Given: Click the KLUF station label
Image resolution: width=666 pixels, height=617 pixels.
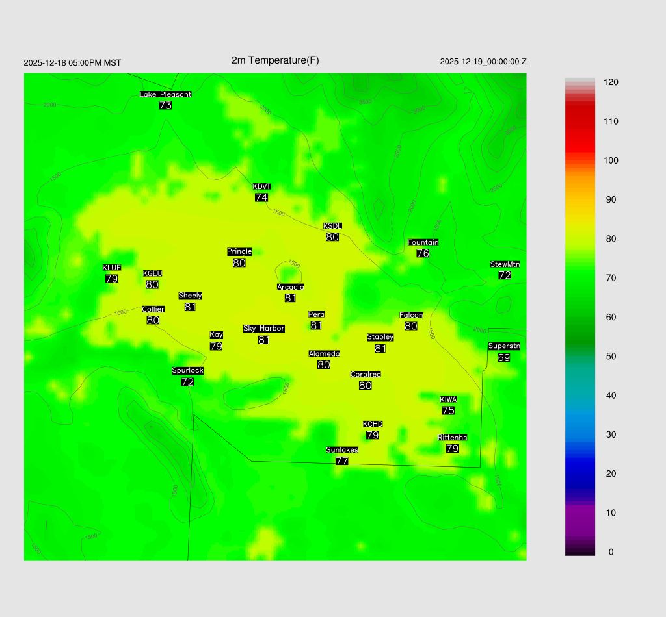Looking at the screenshot, I should [111, 268].
